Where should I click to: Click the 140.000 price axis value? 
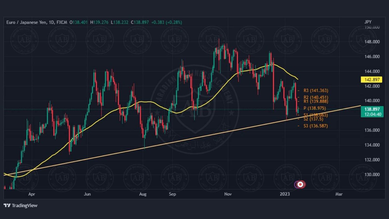(372, 101)
